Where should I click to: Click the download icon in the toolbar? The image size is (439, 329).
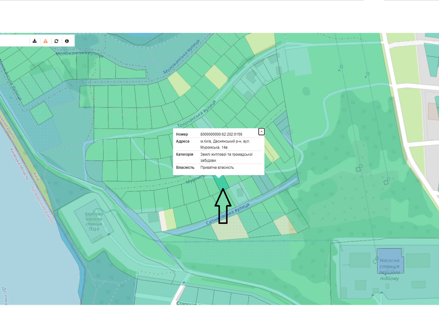tap(35, 41)
